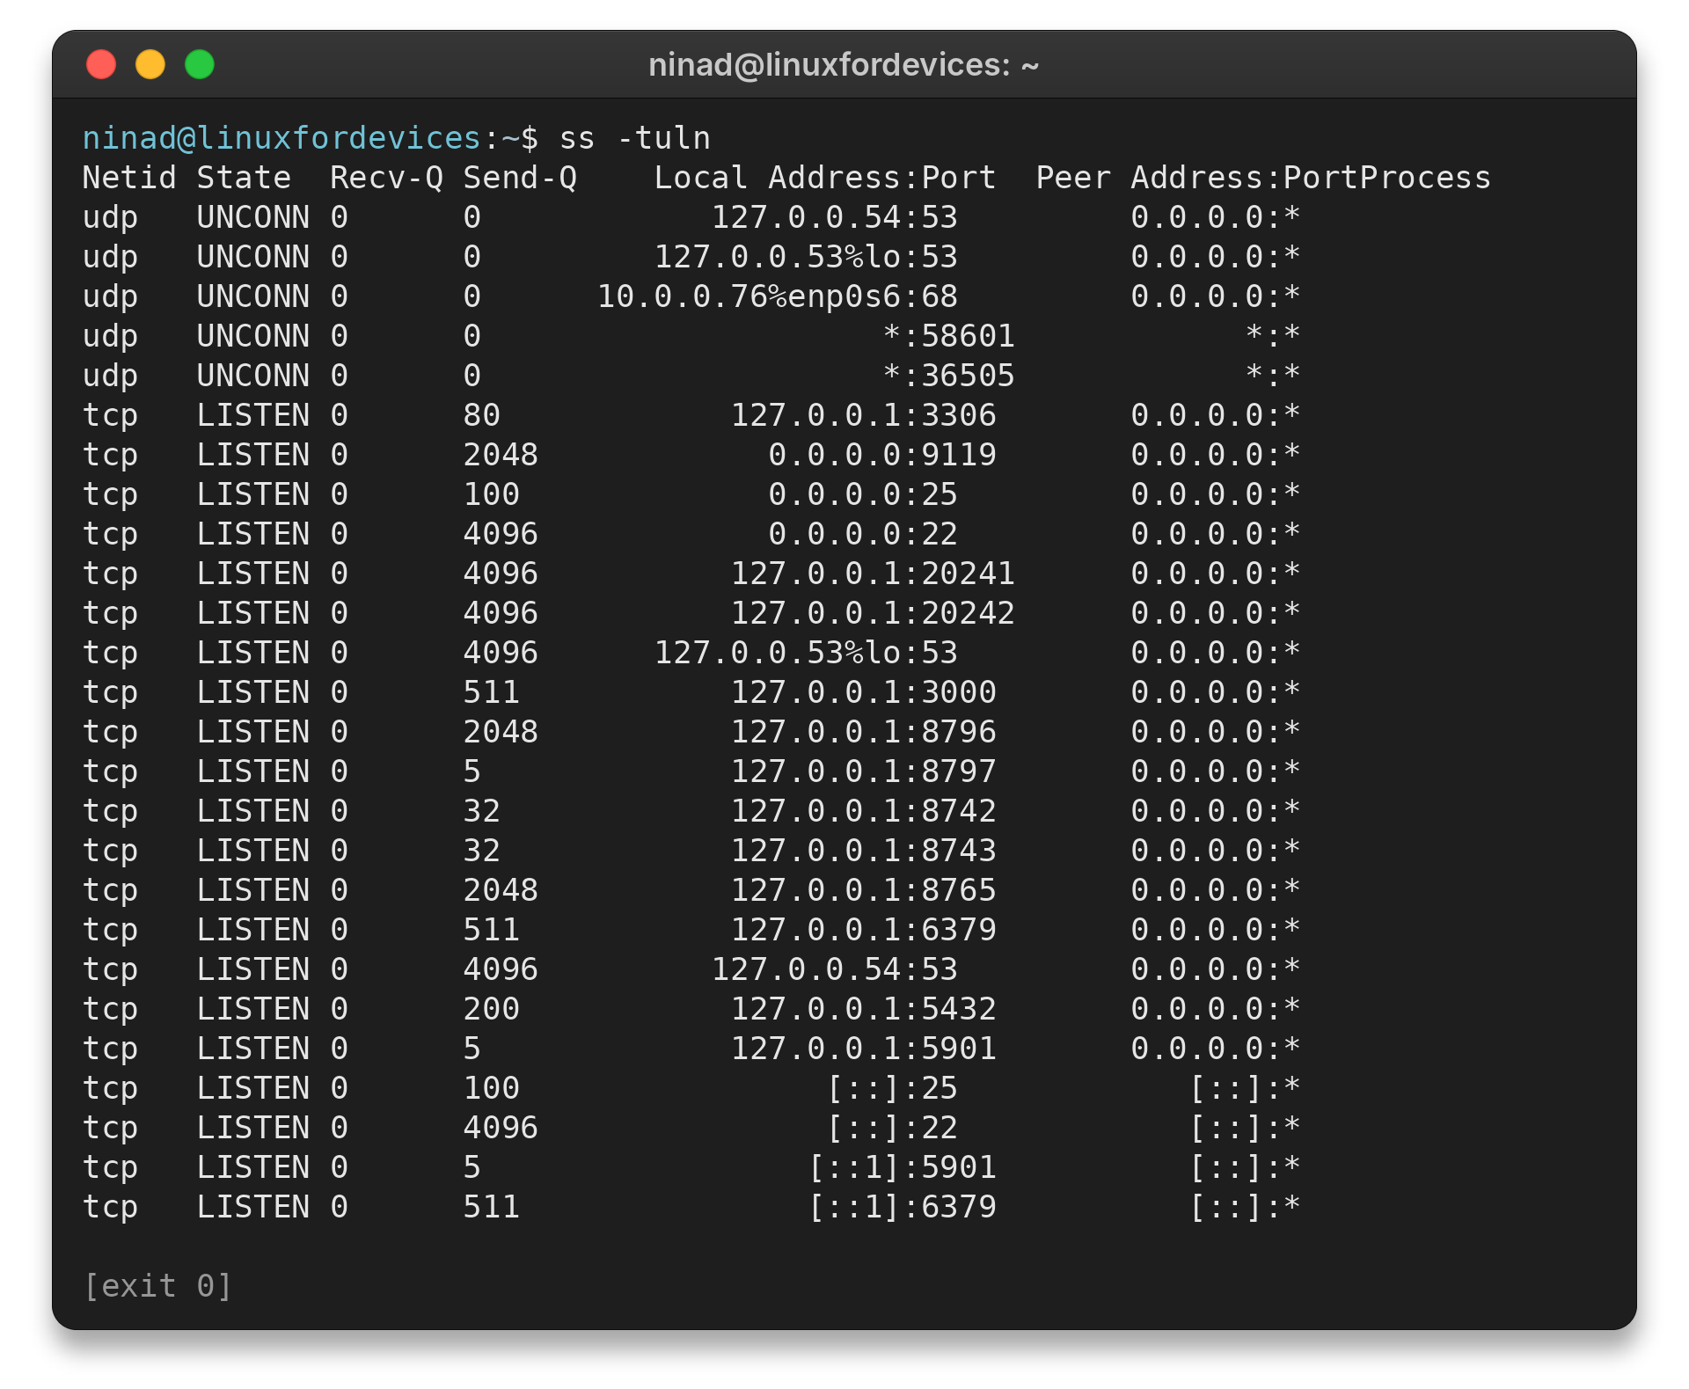1689x1389 pixels.
Task: Click the green maximize window button
Action: [200, 64]
